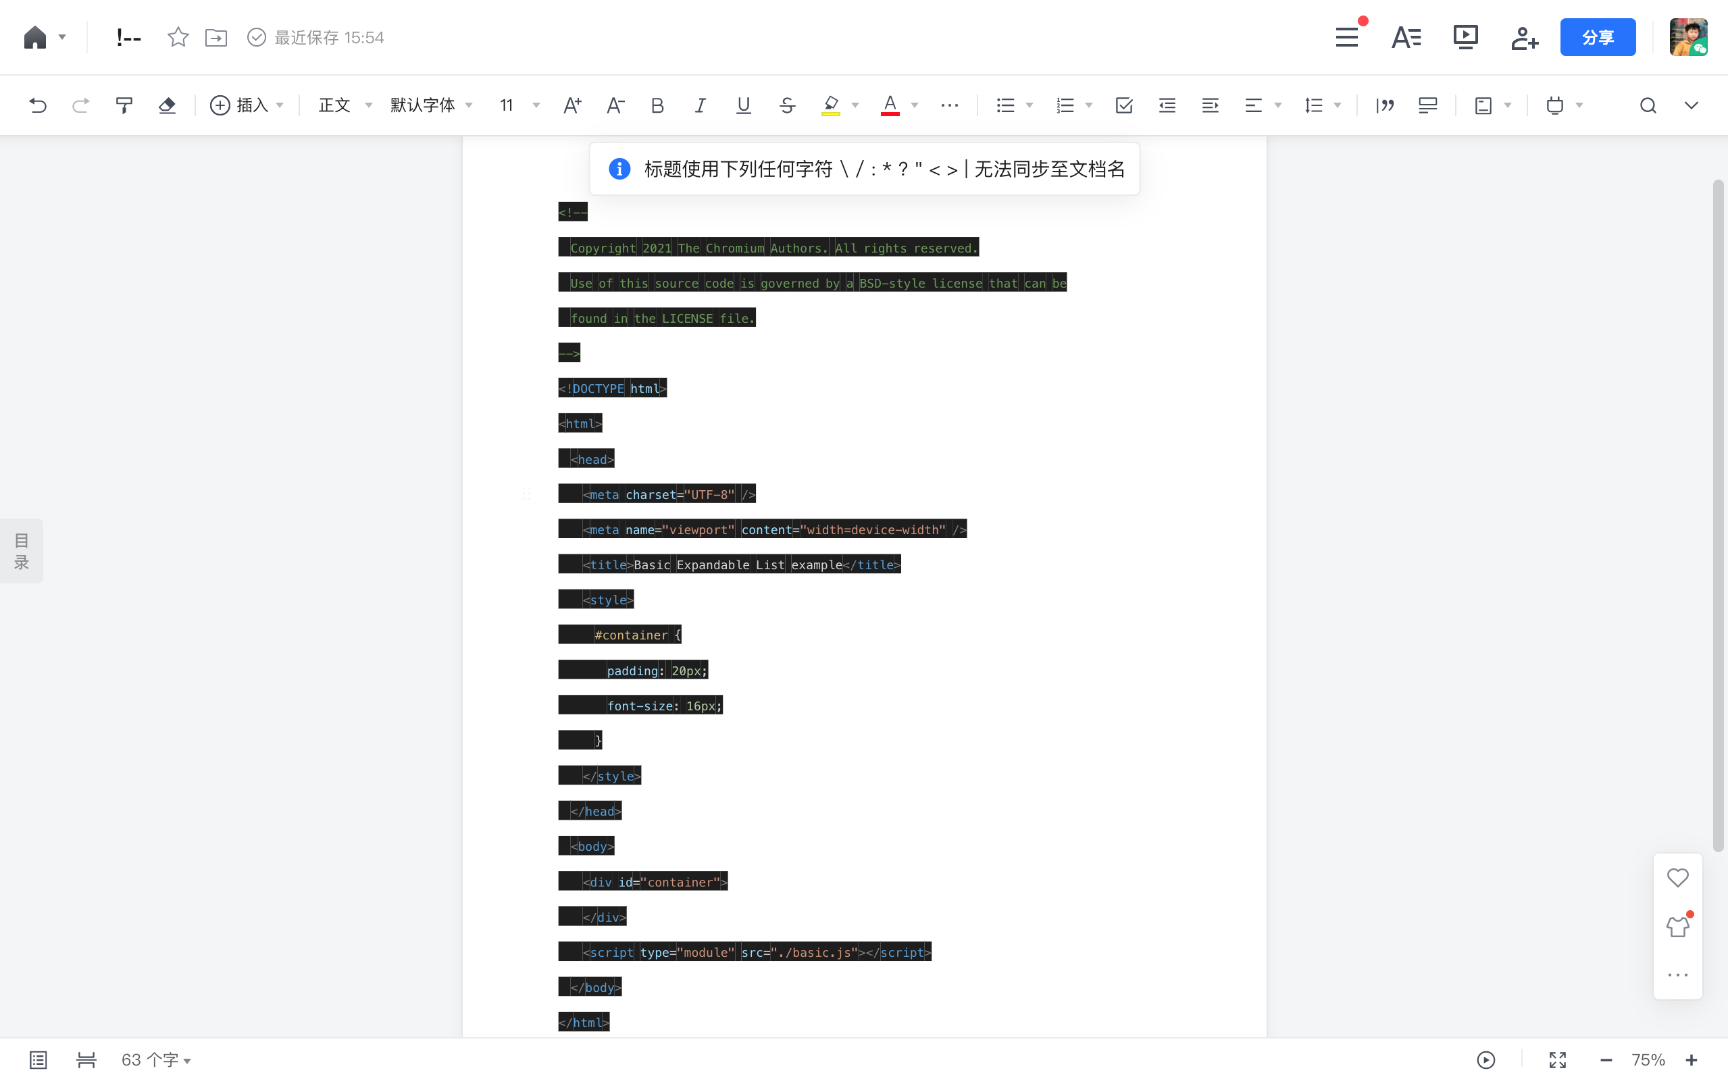Click the add collaborator icon

[x=1524, y=37]
